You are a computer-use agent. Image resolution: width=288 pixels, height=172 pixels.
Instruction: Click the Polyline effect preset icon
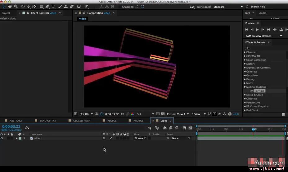(x=252, y=91)
